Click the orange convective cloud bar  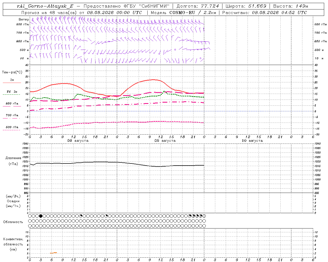[x=54, y=253]
